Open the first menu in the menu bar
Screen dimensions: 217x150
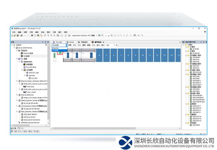point(13,32)
